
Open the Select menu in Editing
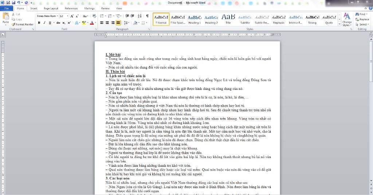pos(362,24)
